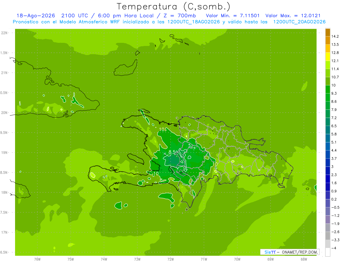Click legend value '5.1'
Viewport: 341px width, 263px height.
(334, 142)
